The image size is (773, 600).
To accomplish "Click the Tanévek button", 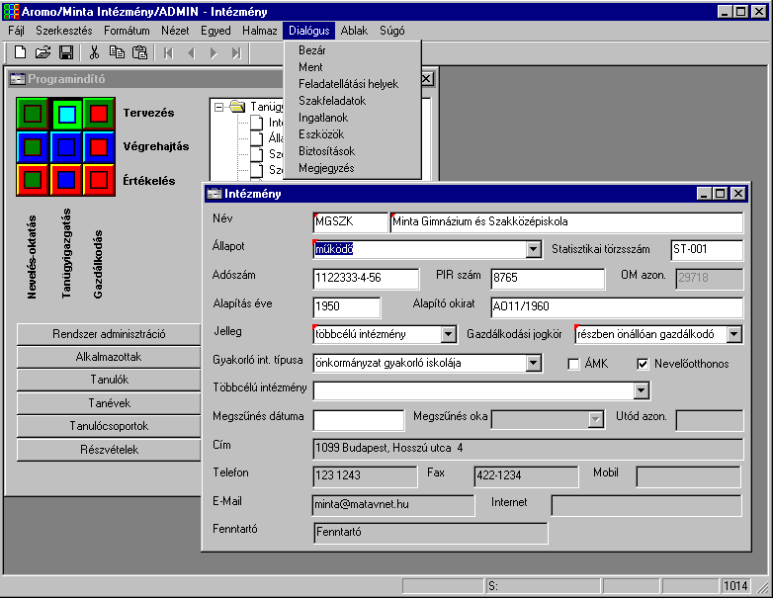I will point(109,403).
